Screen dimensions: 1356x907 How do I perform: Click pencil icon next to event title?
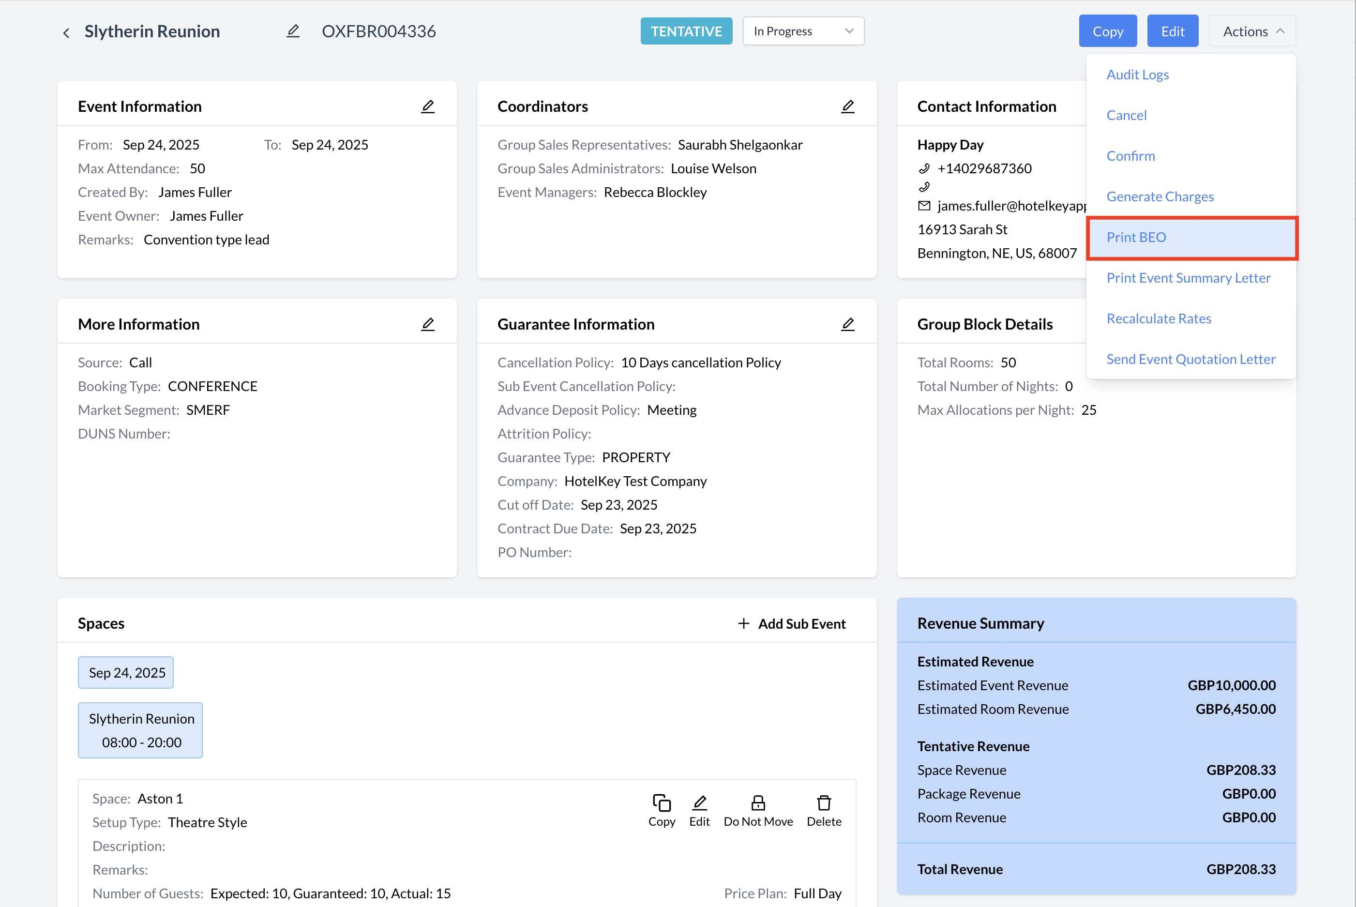point(293,31)
